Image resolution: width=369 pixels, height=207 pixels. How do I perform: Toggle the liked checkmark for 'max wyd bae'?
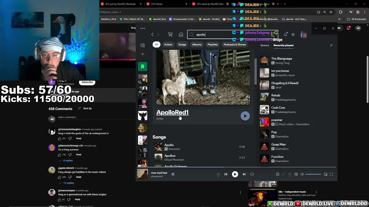[173, 174]
